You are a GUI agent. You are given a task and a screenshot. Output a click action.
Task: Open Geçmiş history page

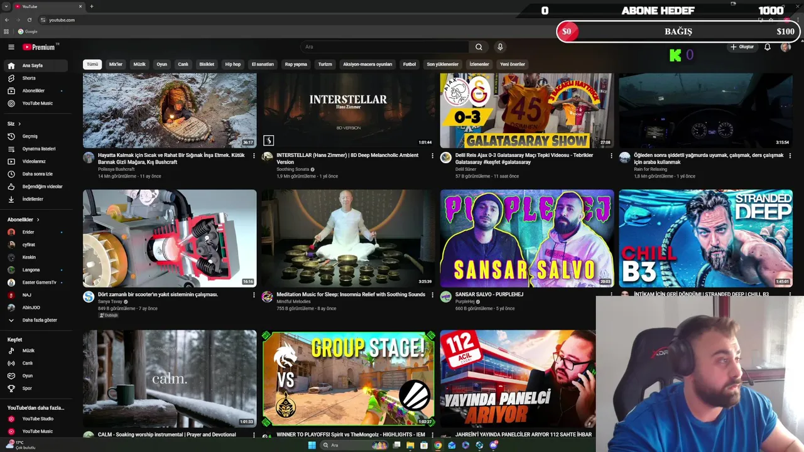tap(35, 136)
